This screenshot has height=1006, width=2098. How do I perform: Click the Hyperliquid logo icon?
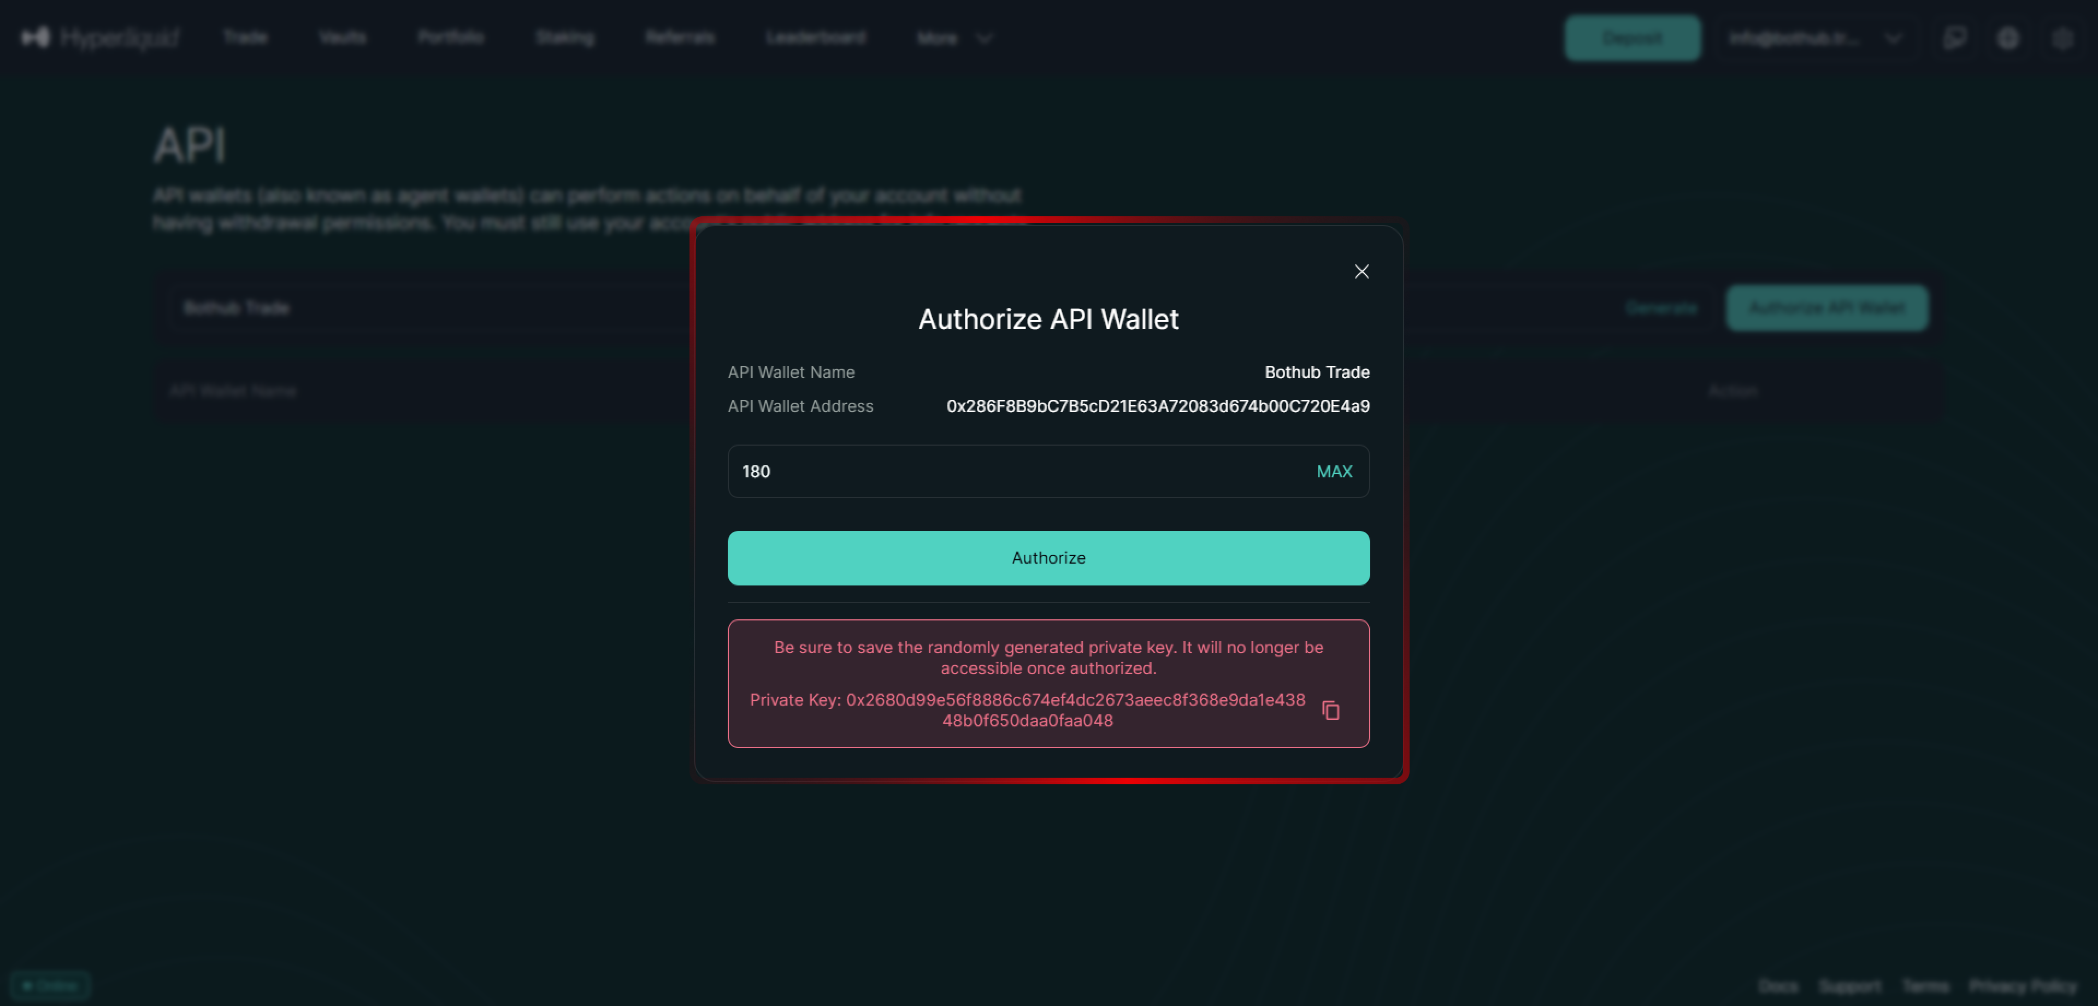click(x=36, y=38)
